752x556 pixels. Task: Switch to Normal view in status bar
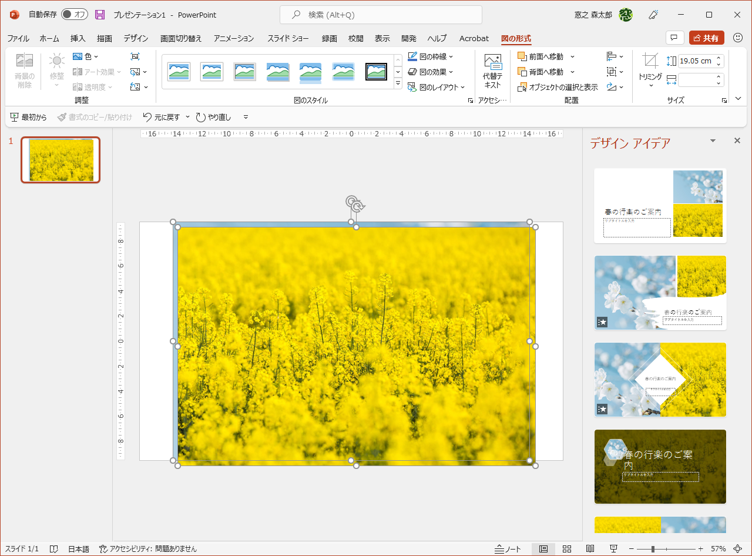[x=543, y=549]
